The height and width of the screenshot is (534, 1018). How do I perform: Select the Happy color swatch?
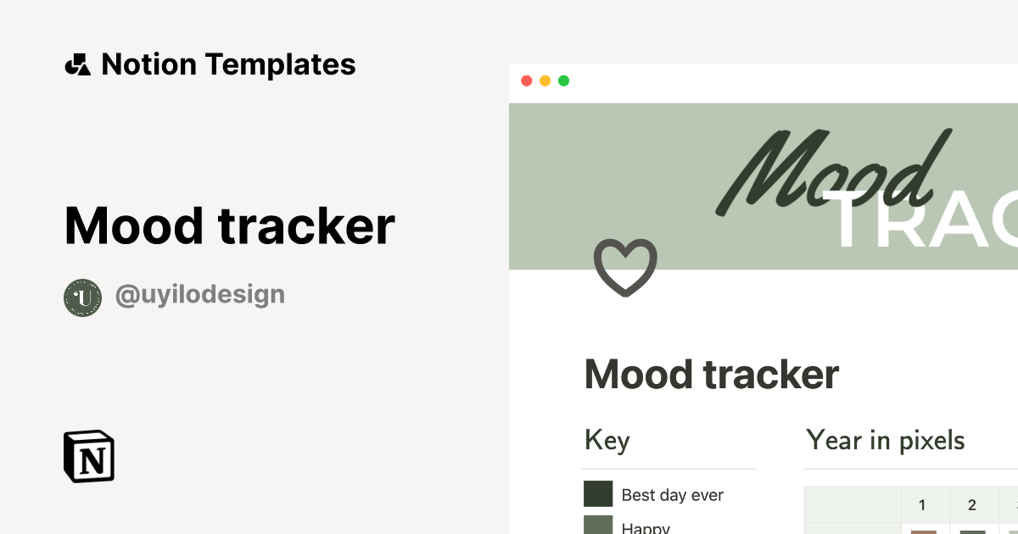598,525
